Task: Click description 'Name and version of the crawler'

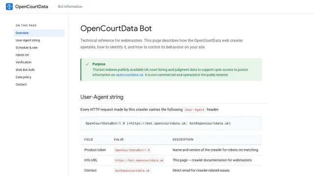Action: point(215,150)
